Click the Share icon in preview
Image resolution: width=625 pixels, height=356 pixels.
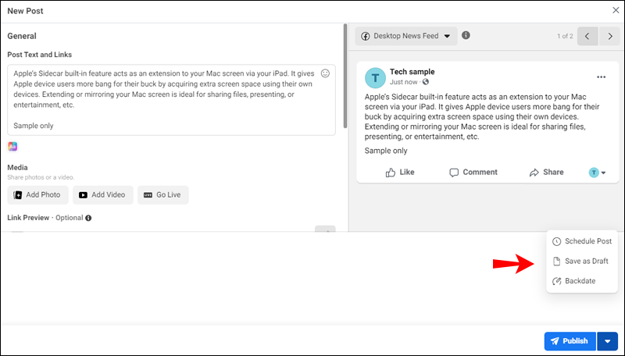click(535, 172)
